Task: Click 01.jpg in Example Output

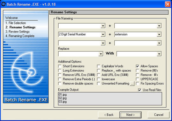Action: (x=63, y=95)
